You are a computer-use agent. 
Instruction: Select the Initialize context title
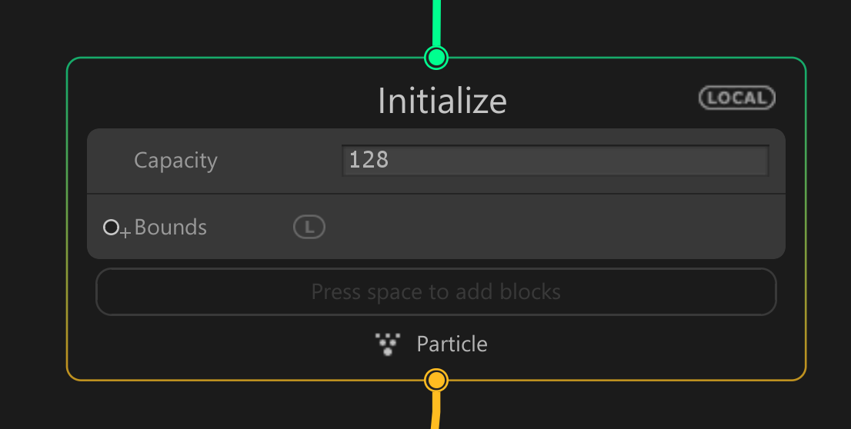click(x=442, y=101)
